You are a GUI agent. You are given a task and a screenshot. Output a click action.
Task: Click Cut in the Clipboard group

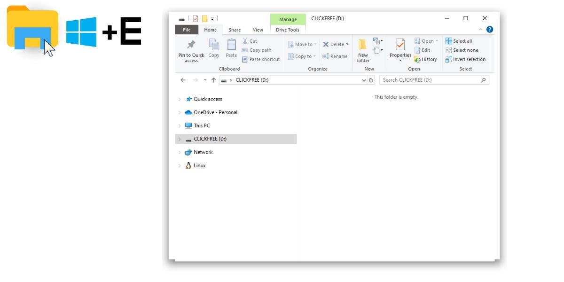coord(250,41)
